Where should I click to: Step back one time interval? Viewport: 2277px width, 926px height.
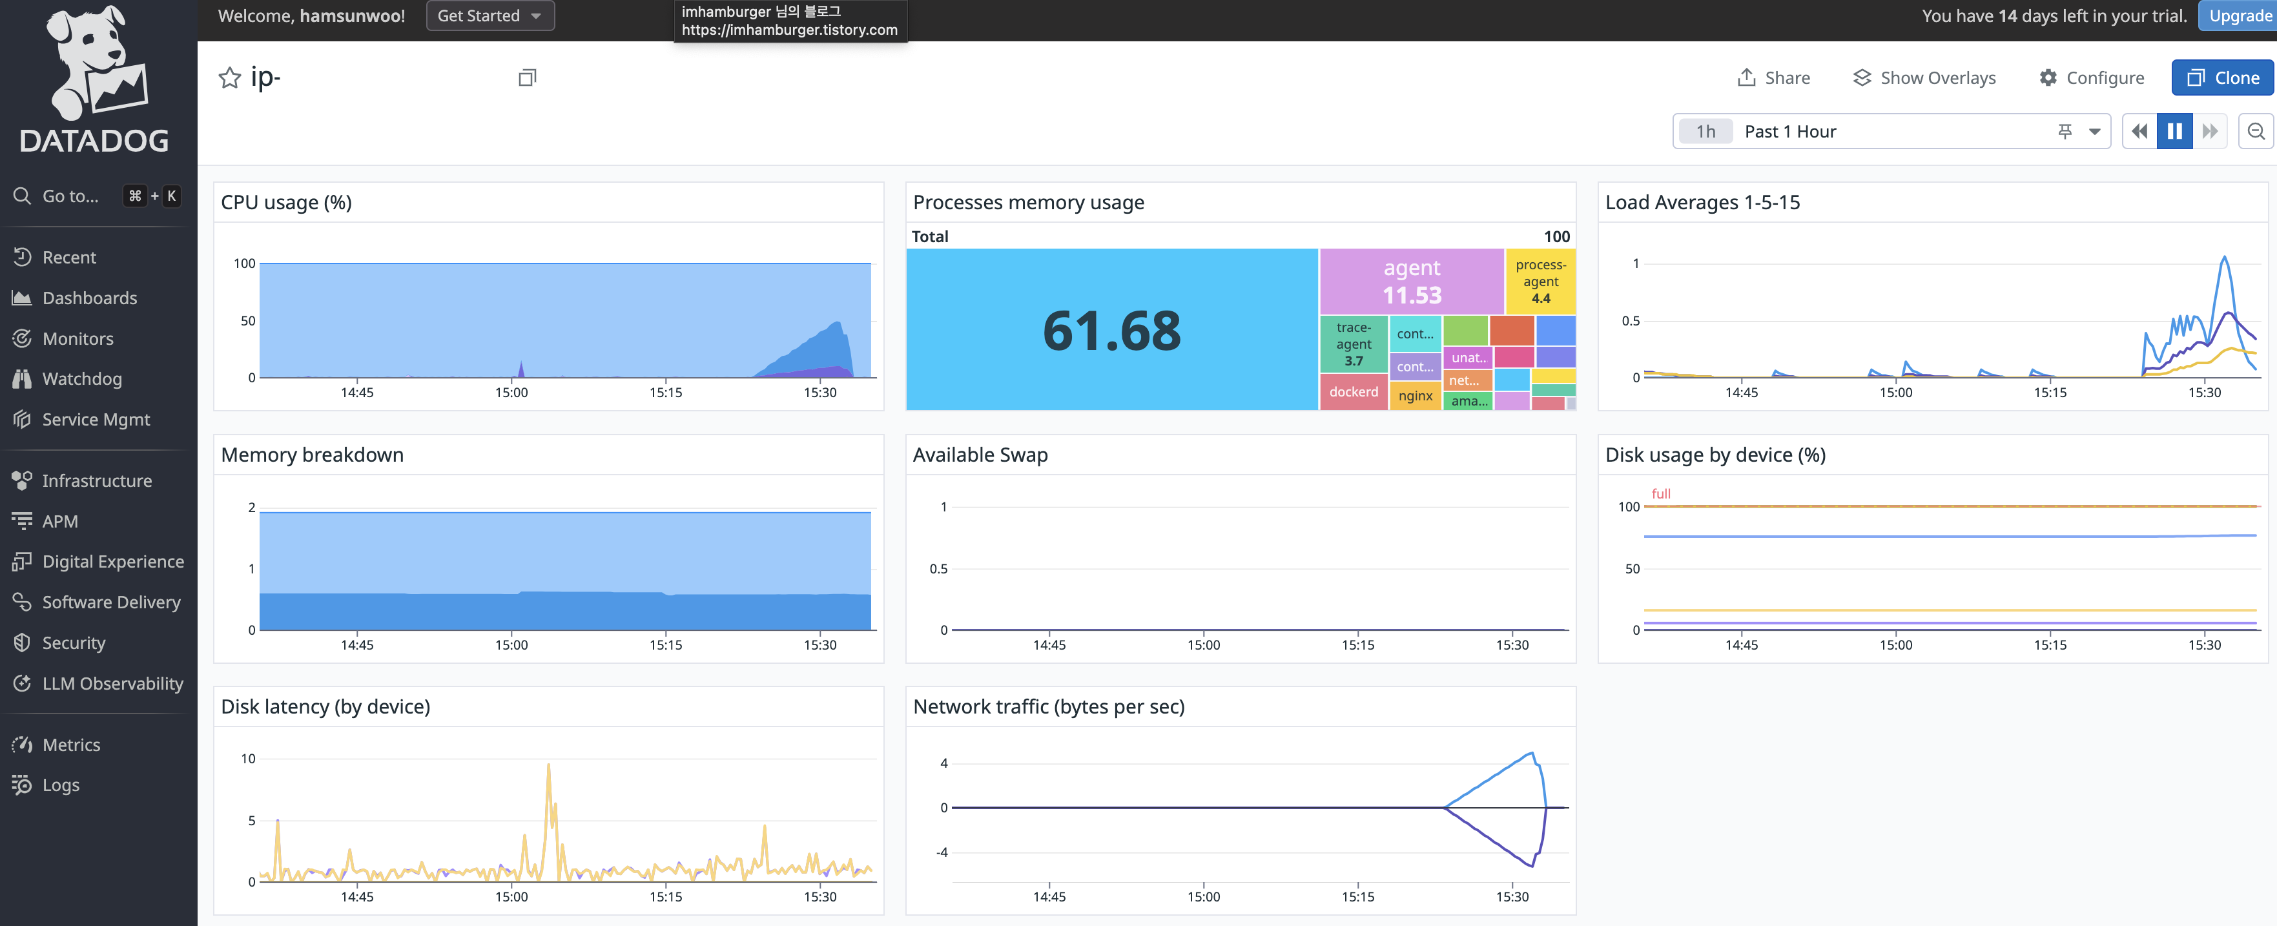pos(2139,132)
